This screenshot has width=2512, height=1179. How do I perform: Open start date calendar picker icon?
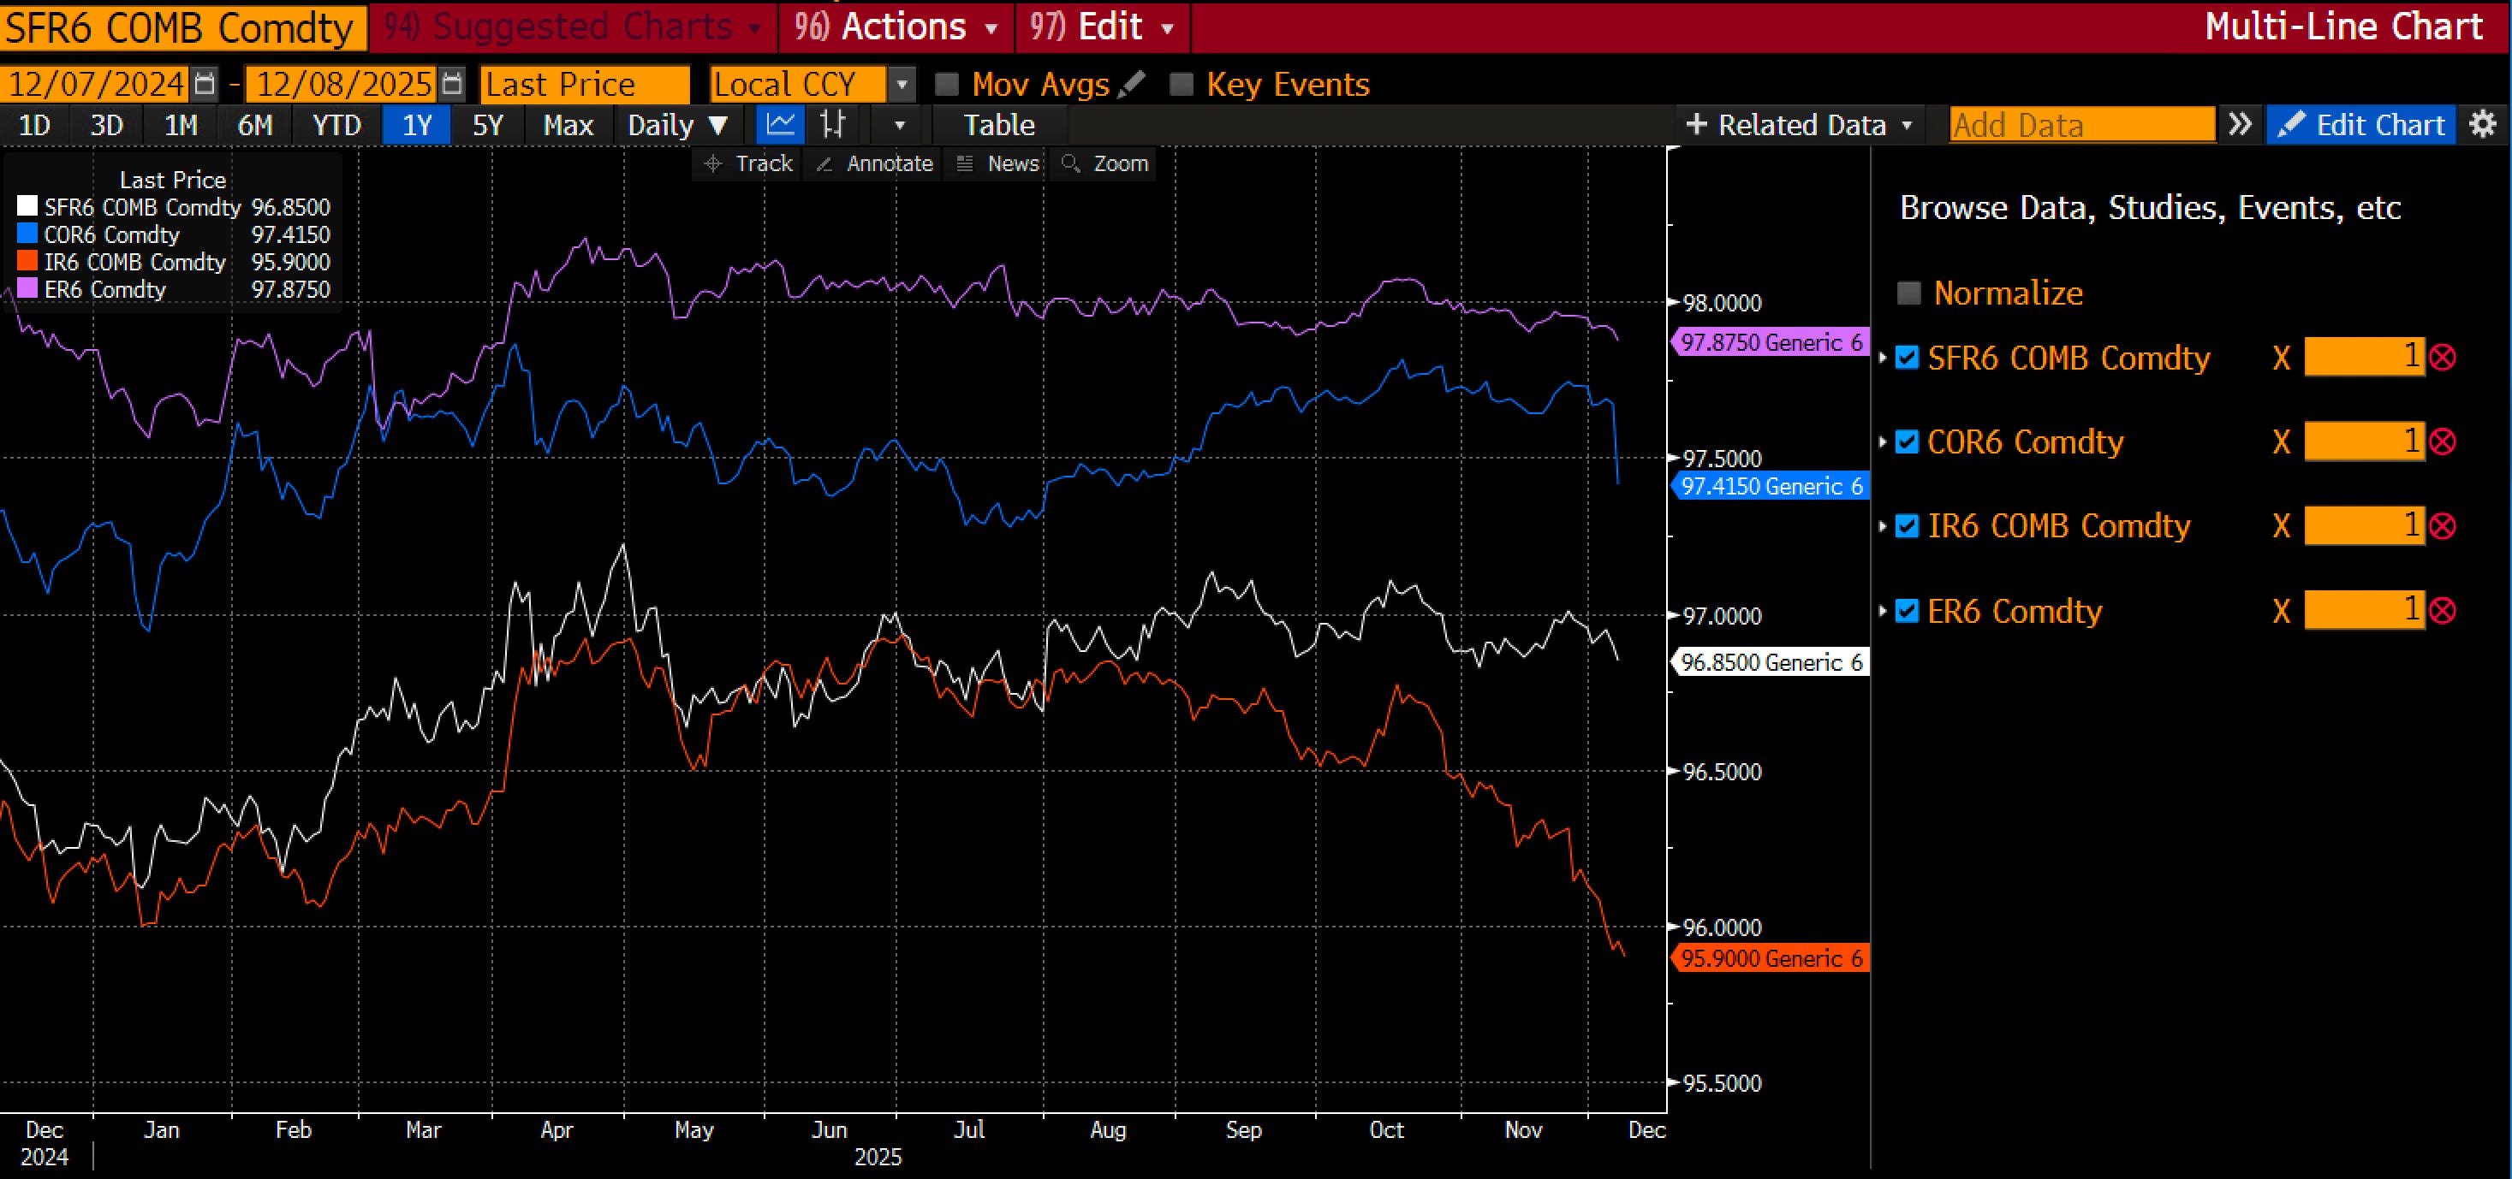coord(205,85)
